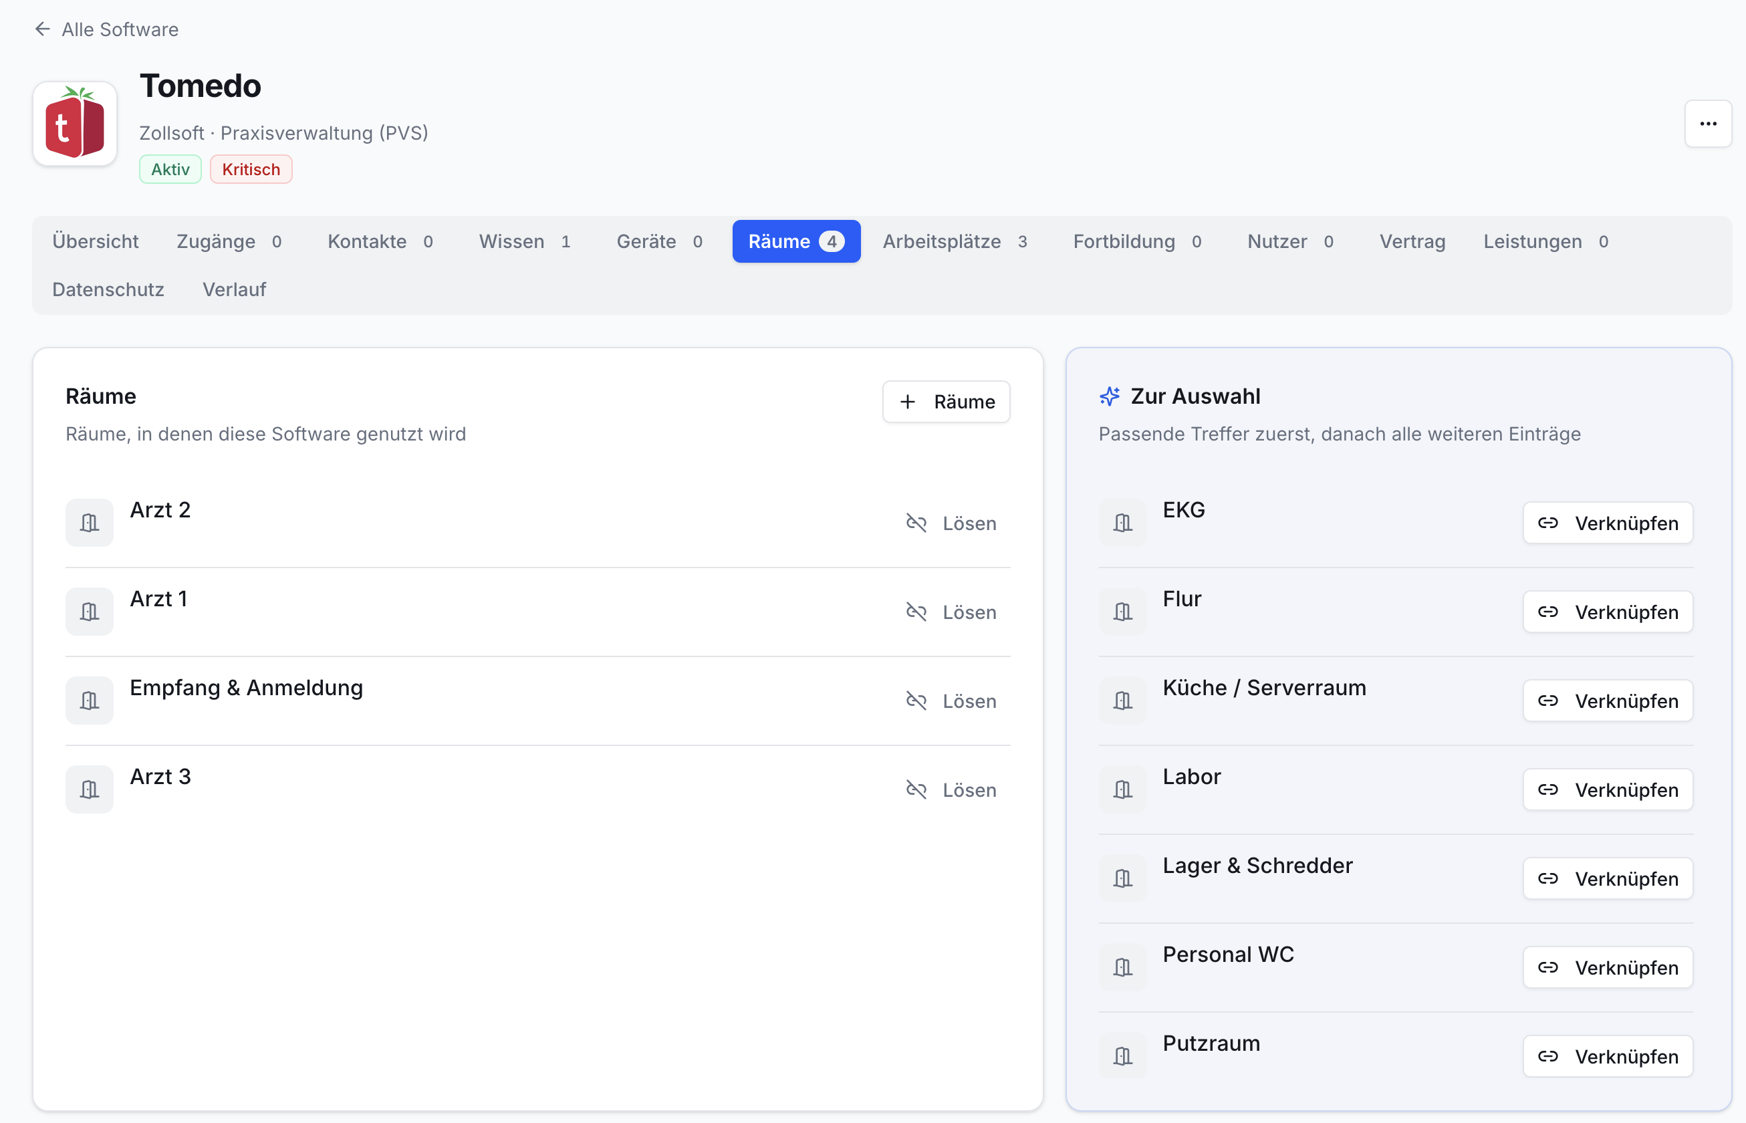Click the door icon beside Flur
1746x1123 pixels.
[1123, 611]
